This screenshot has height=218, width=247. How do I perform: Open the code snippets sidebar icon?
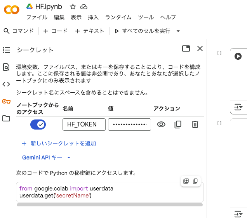[6, 84]
